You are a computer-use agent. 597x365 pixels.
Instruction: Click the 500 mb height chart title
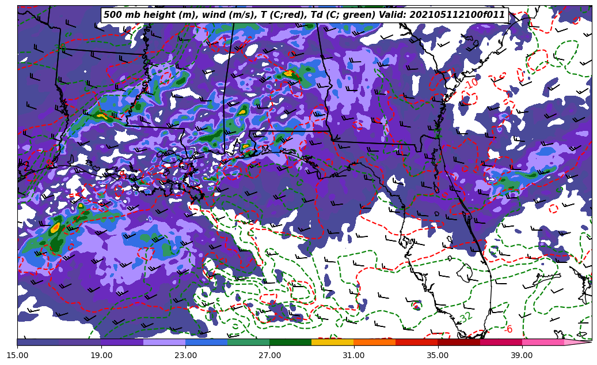tap(304, 15)
